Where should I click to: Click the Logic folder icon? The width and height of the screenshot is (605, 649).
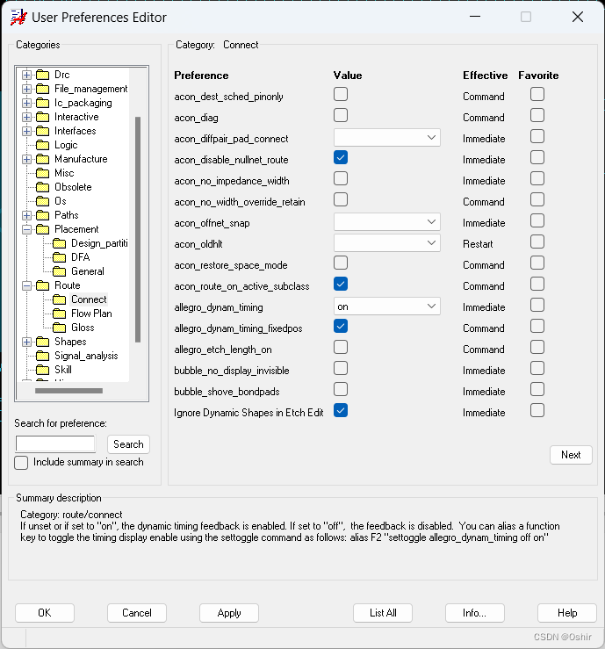tap(42, 145)
